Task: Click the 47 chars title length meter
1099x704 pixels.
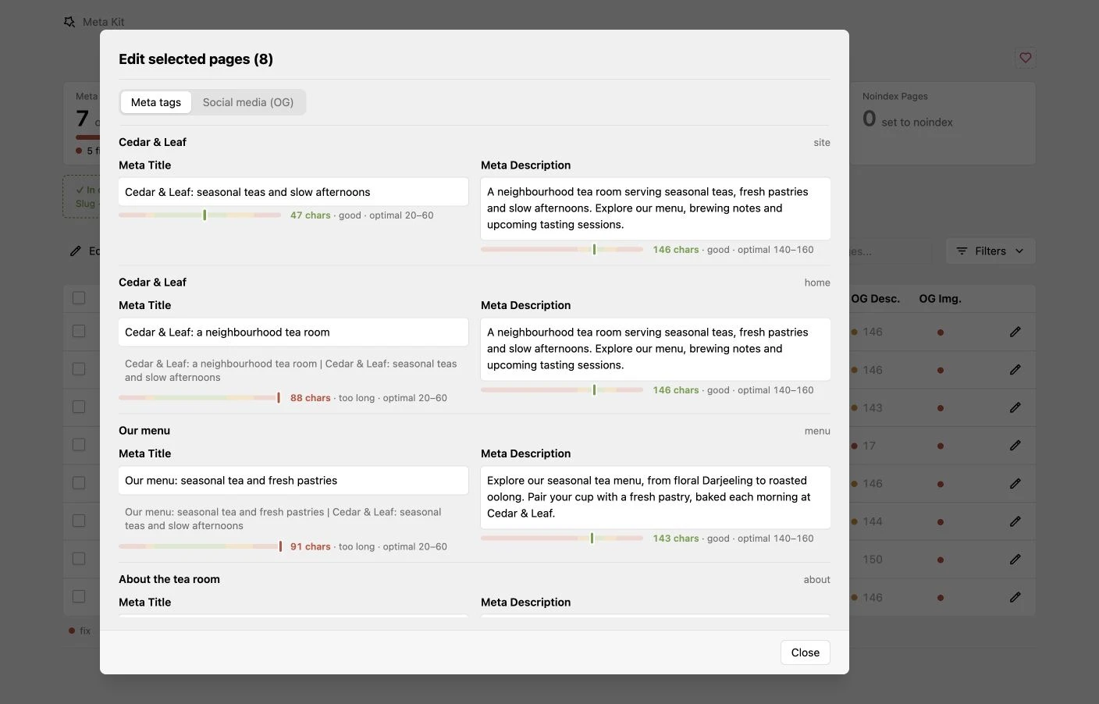Action: coord(200,215)
